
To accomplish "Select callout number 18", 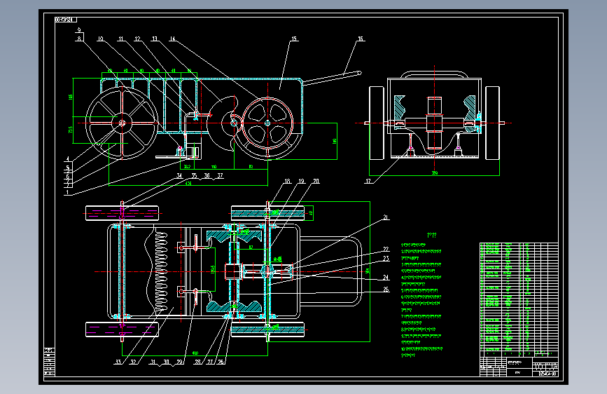I will 287,181.
